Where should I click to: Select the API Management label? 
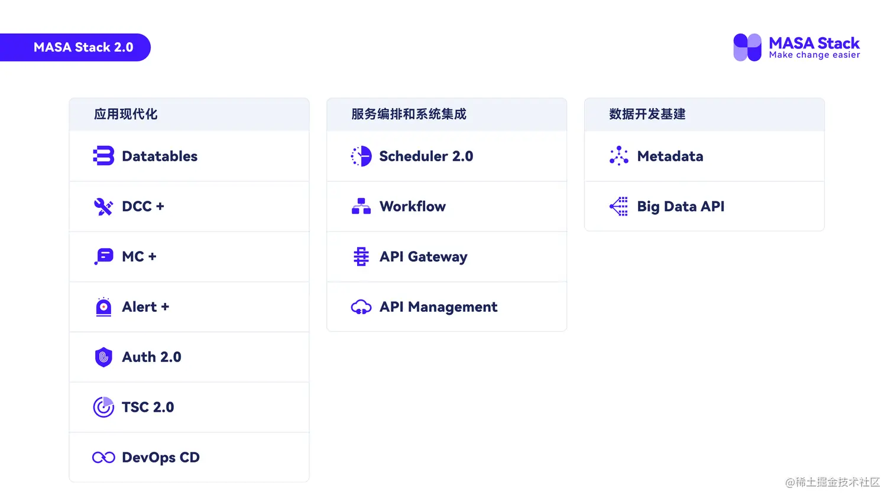439,307
